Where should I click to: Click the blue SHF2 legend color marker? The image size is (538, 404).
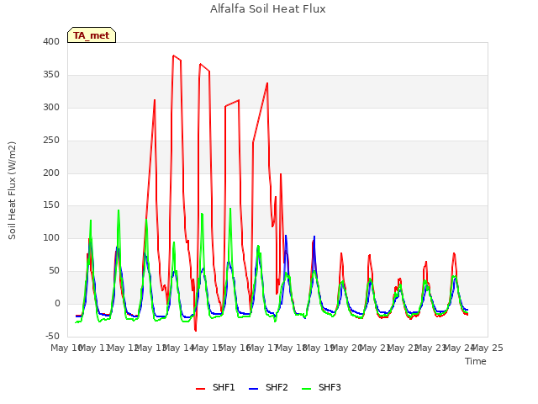pos(253,389)
